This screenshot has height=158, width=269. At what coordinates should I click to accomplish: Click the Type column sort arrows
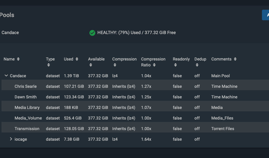[x=48, y=65]
